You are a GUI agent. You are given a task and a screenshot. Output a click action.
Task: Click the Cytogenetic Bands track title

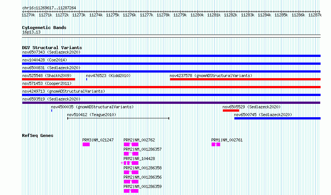click(x=44, y=28)
